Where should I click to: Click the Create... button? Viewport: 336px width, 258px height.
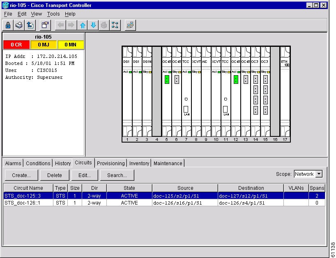(21, 175)
